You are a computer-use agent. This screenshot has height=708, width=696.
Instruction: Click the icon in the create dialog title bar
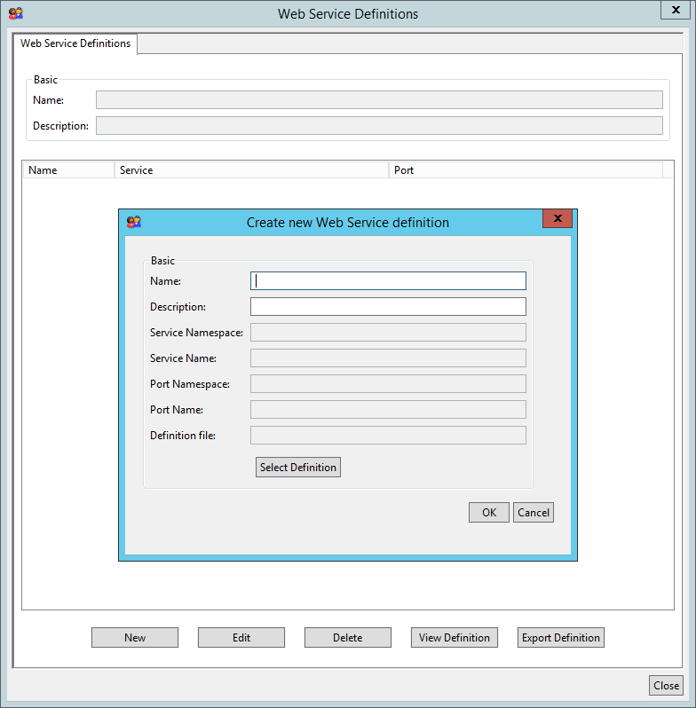click(134, 222)
